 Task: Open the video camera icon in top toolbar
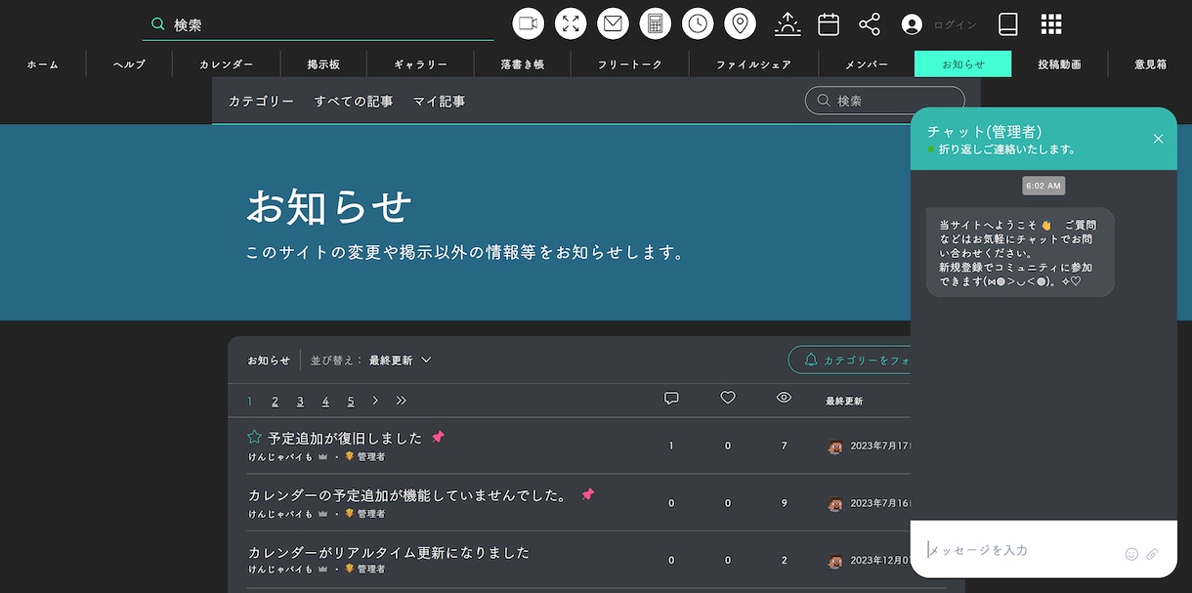tap(529, 23)
